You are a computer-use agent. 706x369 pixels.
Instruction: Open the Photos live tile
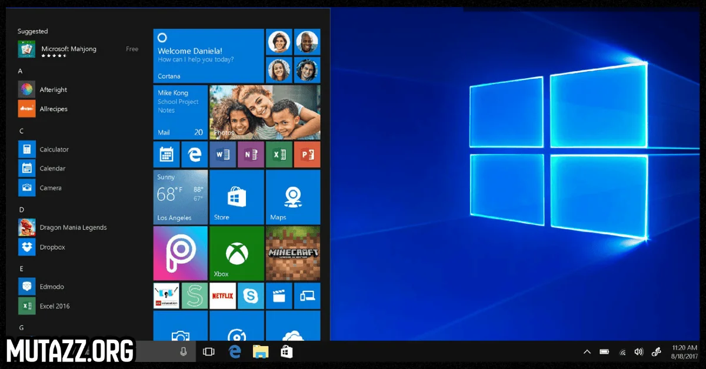pos(265,112)
